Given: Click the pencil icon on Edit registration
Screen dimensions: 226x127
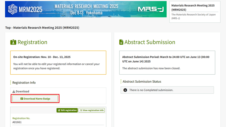Looking at the screenshot, I should click(x=59, y=110).
